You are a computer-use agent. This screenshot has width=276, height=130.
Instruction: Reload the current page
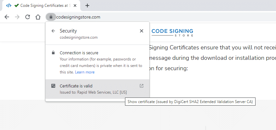coord(28,17)
